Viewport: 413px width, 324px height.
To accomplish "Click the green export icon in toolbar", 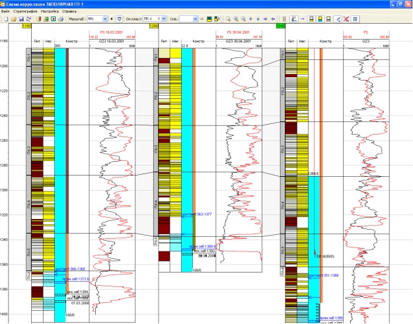I will pyautogui.click(x=46, y=19).
